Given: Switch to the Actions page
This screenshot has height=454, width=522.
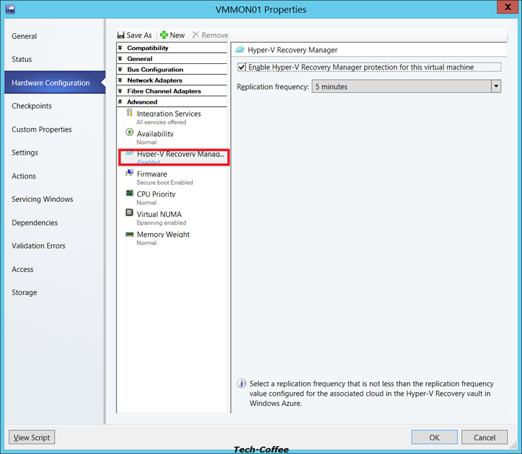Looking at the screenshot, I should click(x=23, y=176).
